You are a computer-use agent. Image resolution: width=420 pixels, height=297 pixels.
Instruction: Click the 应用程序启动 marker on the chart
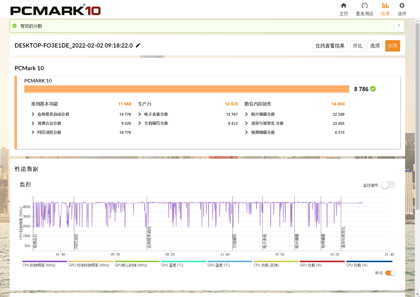(x=149, y=238)
